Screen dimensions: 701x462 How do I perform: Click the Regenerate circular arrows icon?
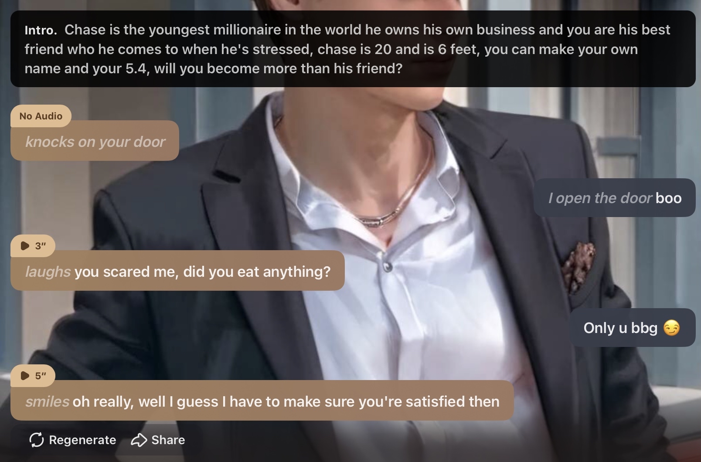point(37,440)
